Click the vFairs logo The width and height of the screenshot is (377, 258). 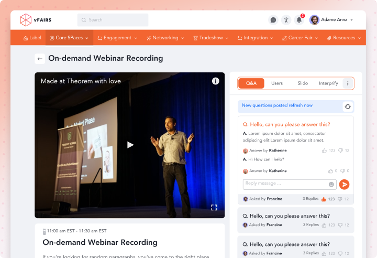(x=36, y=20)
